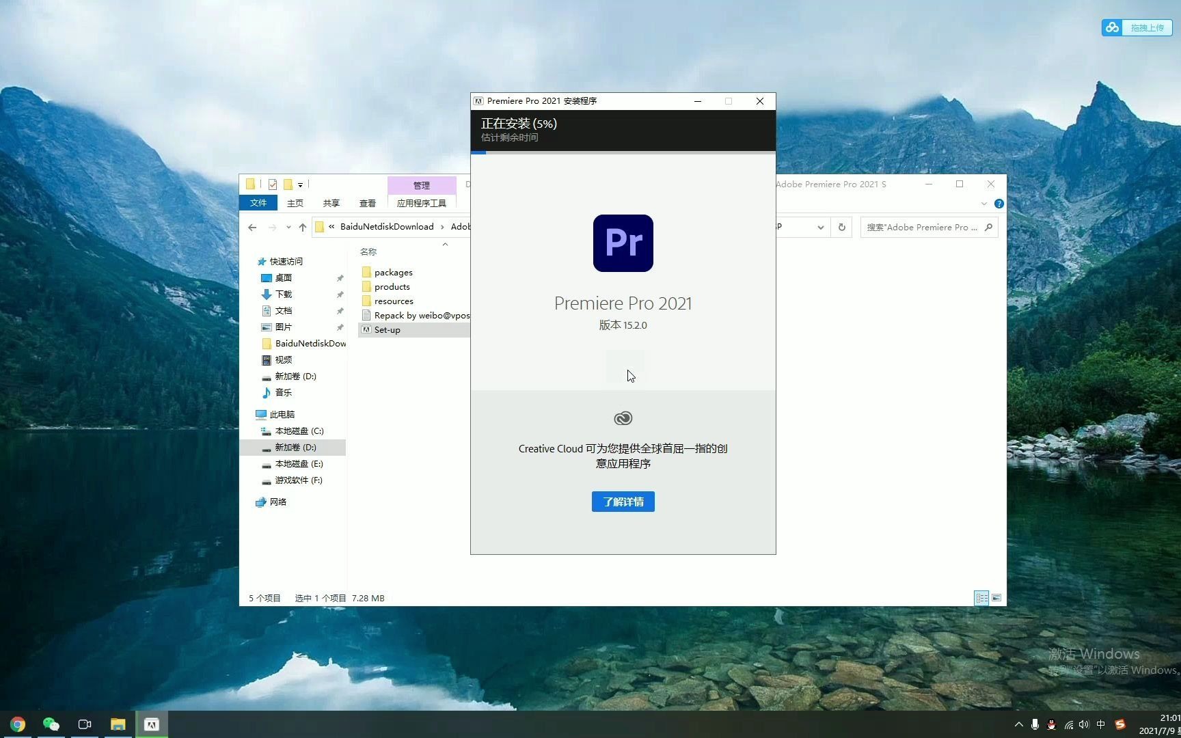The height and width of the screenshot is (738, 1181).
Task: Select 网络 in navigation pane
Action: [x=277, y=502]
